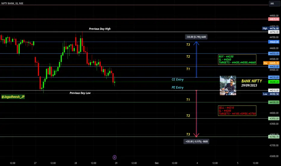Click the 43780.70 green price tag
The height and width of the screenshot is (166, 281).
point(274,137)
